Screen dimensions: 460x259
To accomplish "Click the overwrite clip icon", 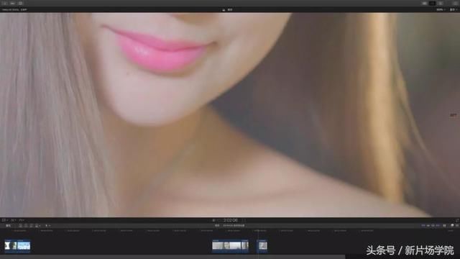I will click(x=37, y=225).
